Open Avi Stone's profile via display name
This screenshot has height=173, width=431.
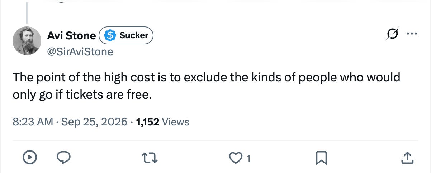click(x=71, y=35)
